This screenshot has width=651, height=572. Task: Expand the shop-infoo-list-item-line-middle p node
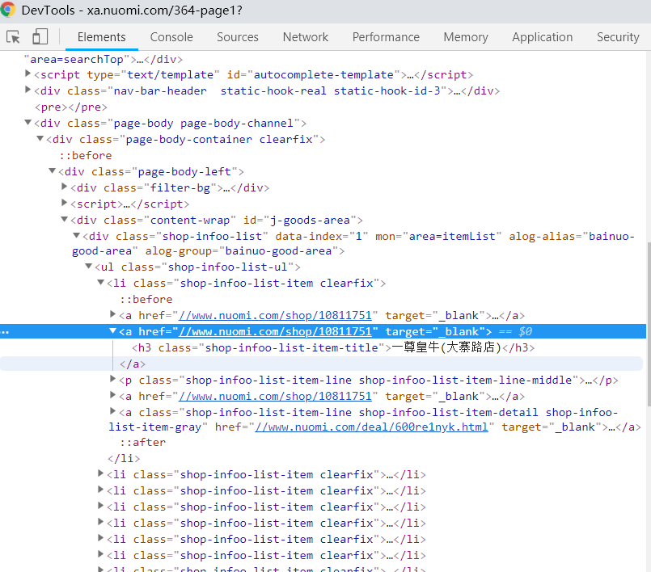point(112,379)
